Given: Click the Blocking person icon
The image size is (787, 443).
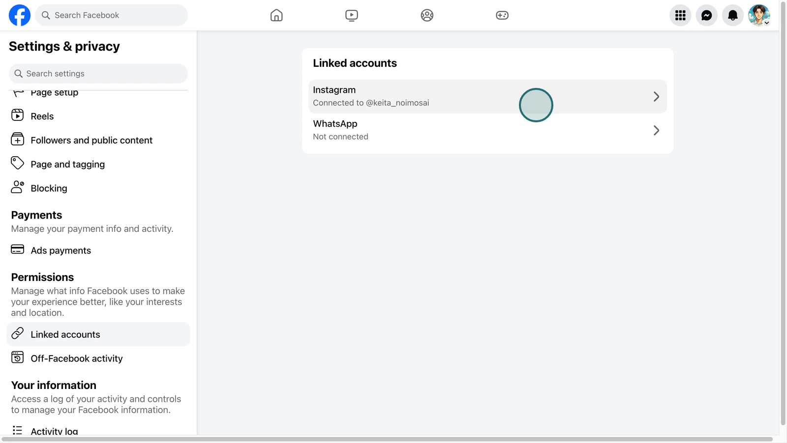Looking at the screenshot, I should coord(17,187).
